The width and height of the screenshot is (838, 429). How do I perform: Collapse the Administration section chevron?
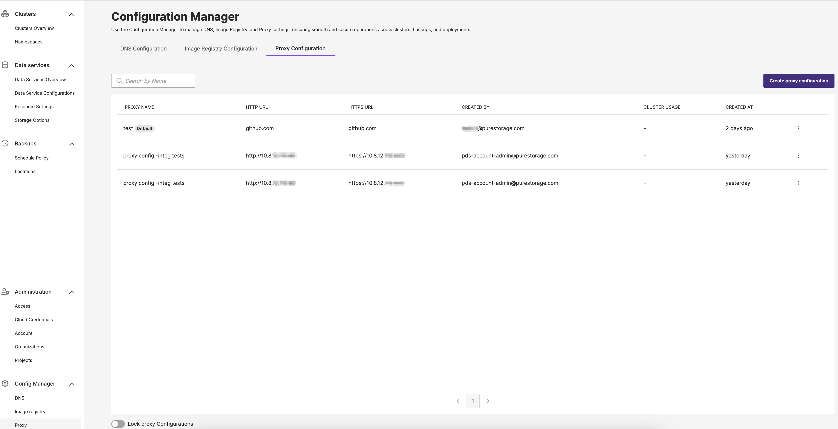(72, 292)
